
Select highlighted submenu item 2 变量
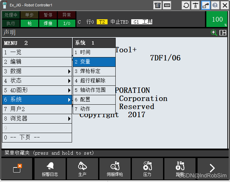pos(94,62)
